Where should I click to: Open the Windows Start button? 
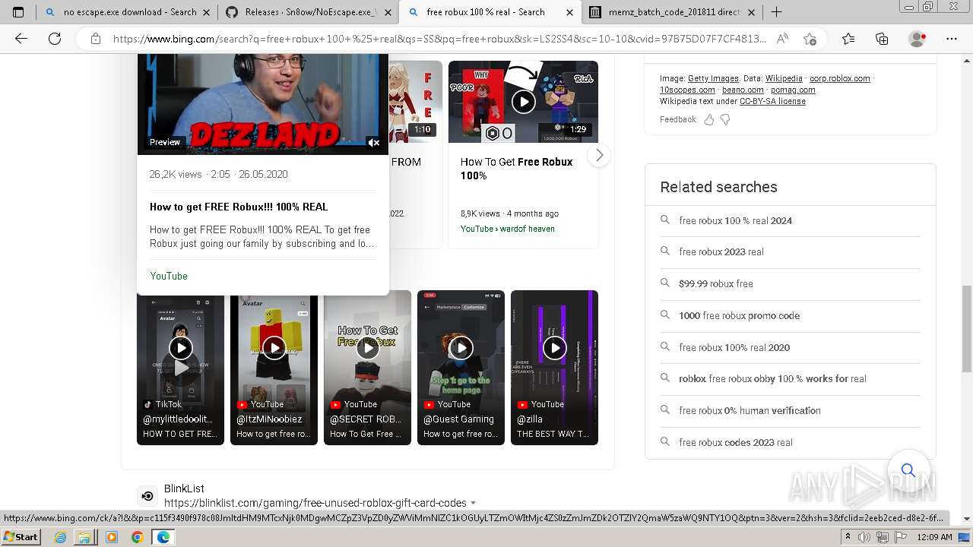click(x=21, y=536)
